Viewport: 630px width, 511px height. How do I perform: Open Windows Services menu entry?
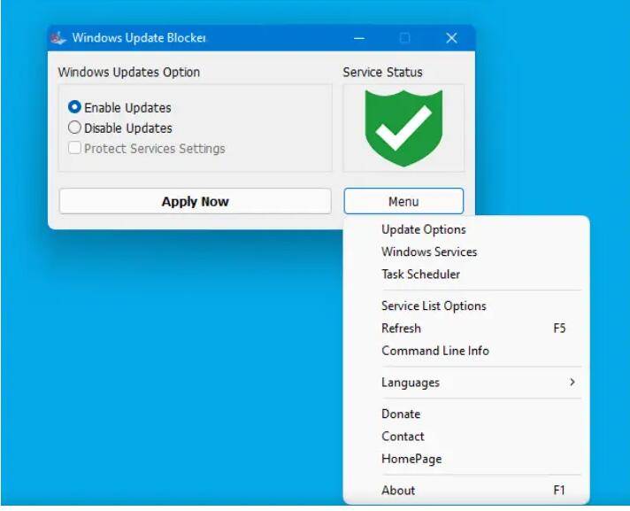[x=429, y=252]
